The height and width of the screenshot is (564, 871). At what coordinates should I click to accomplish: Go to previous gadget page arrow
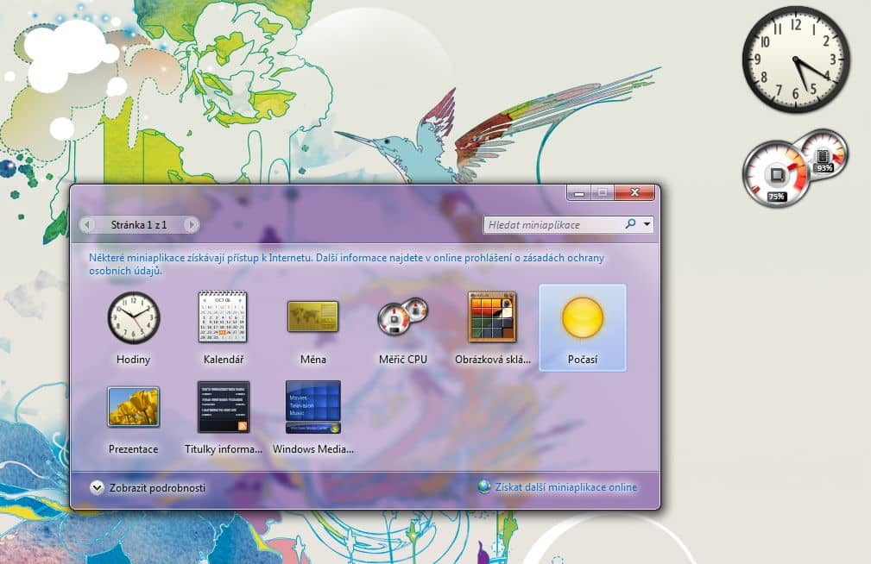[x=86, y=225]
